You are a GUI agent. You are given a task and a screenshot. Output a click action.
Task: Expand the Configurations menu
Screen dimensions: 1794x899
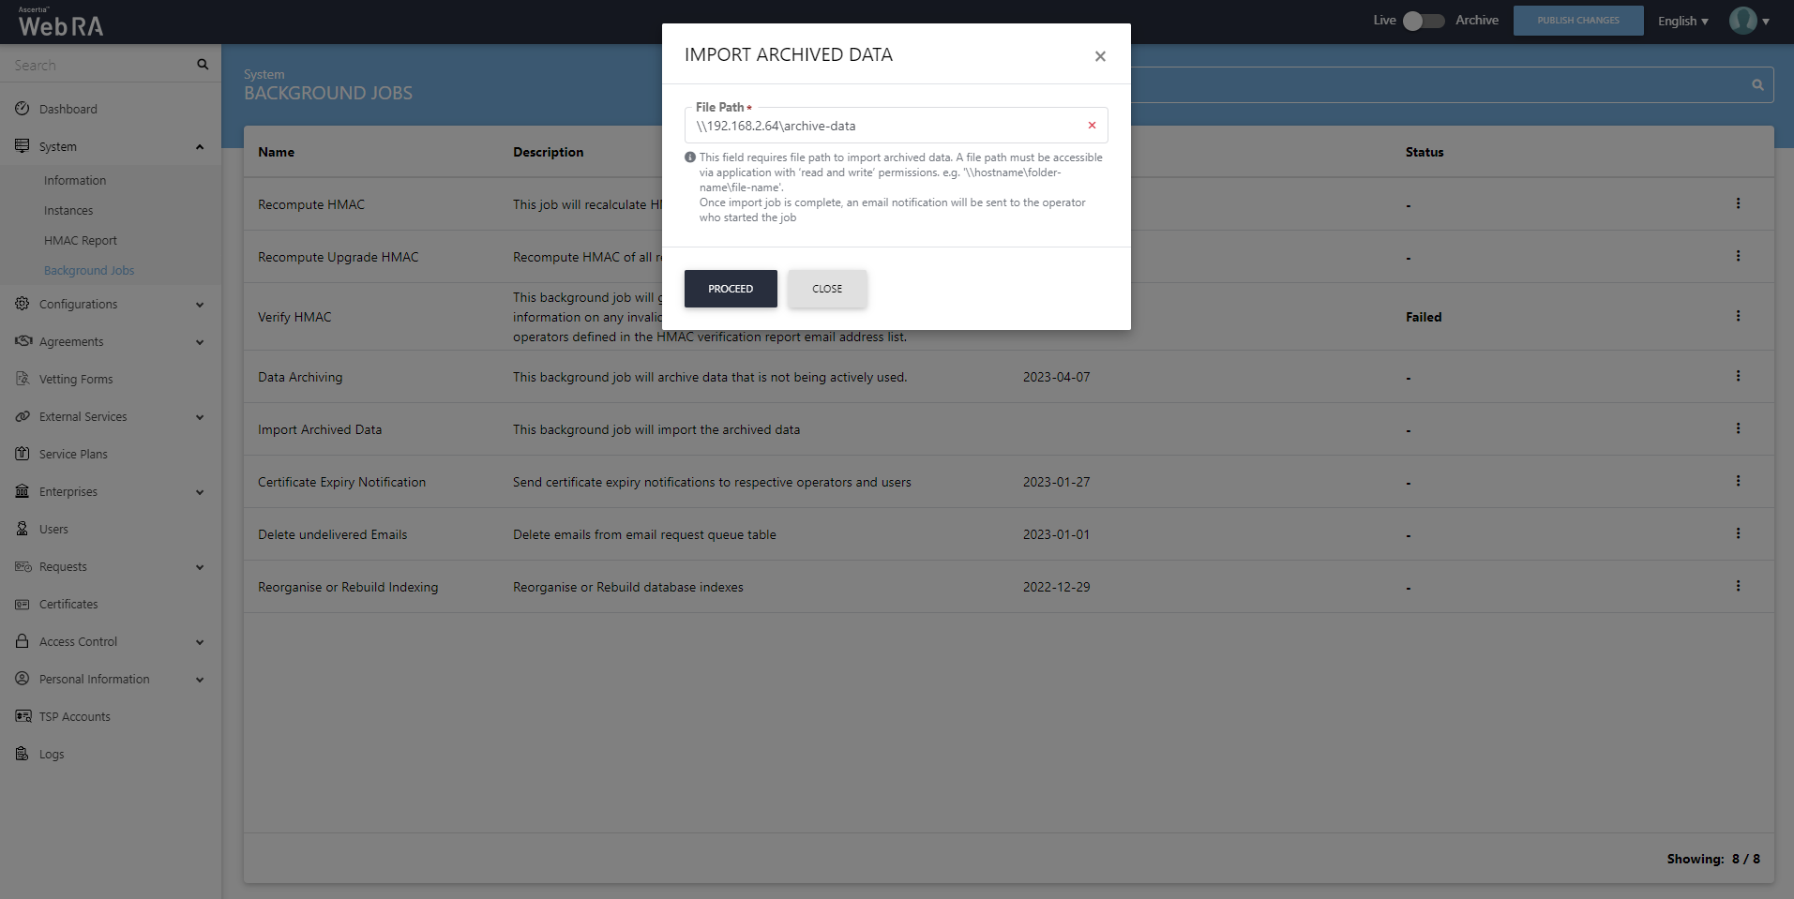pyautogui.click(x=200, y=305)
